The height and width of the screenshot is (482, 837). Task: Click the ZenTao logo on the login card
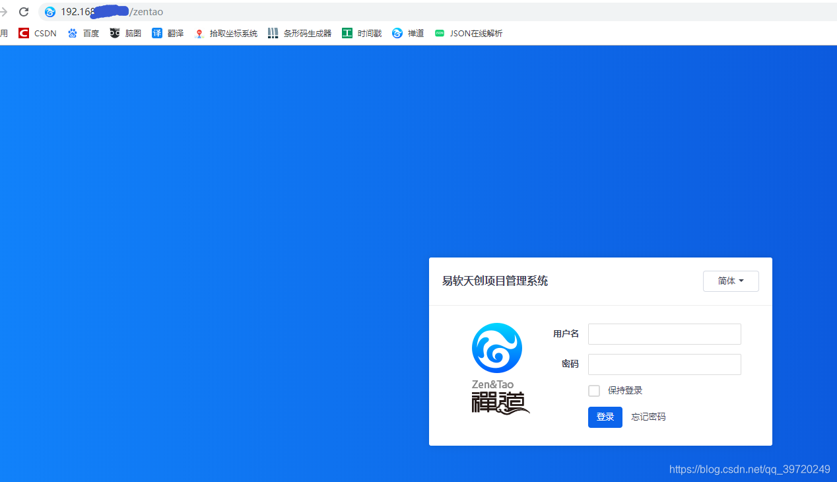496,348
